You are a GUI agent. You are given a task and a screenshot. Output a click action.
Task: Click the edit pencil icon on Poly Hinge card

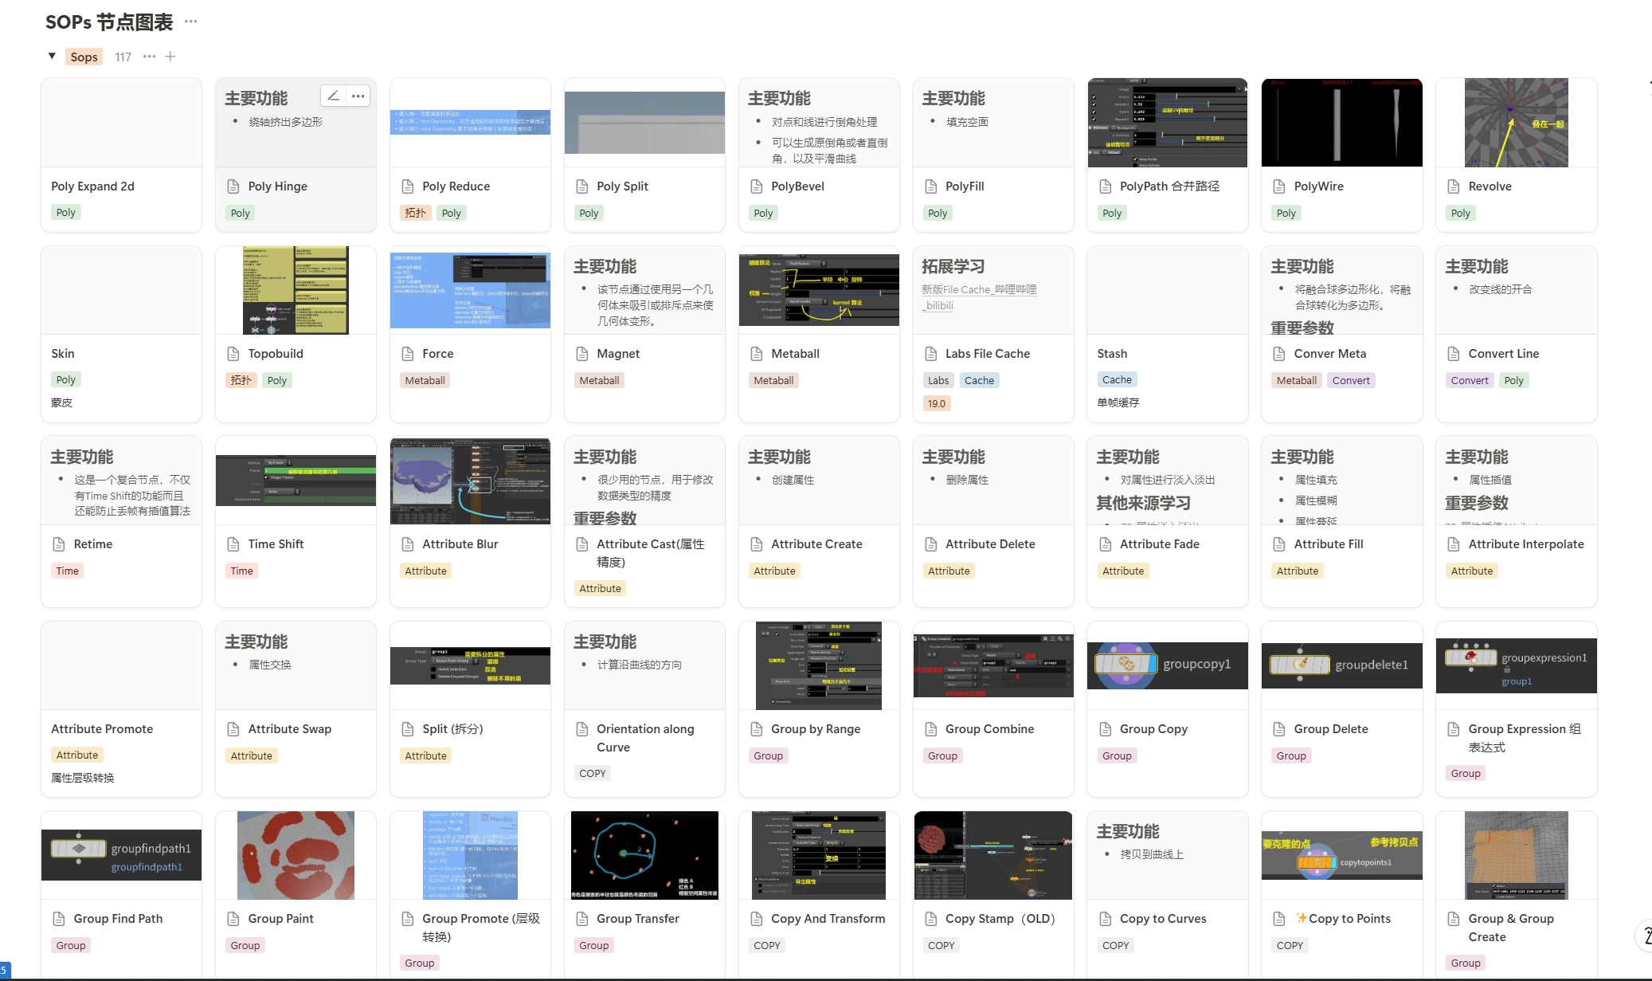[x=333, y=96]
